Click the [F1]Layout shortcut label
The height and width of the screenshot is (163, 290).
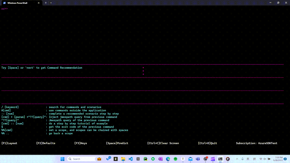click(x=9, y=143)
